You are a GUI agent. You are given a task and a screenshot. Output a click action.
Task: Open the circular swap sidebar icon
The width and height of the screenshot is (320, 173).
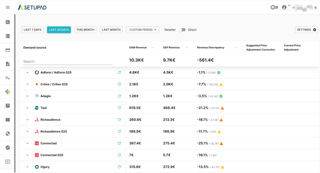pos(7,148)
